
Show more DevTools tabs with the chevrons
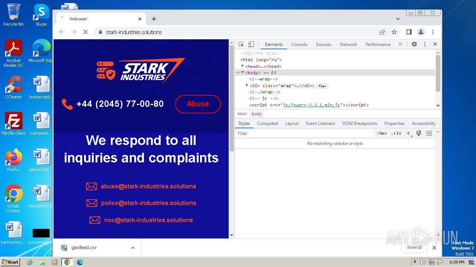point(400,44)
